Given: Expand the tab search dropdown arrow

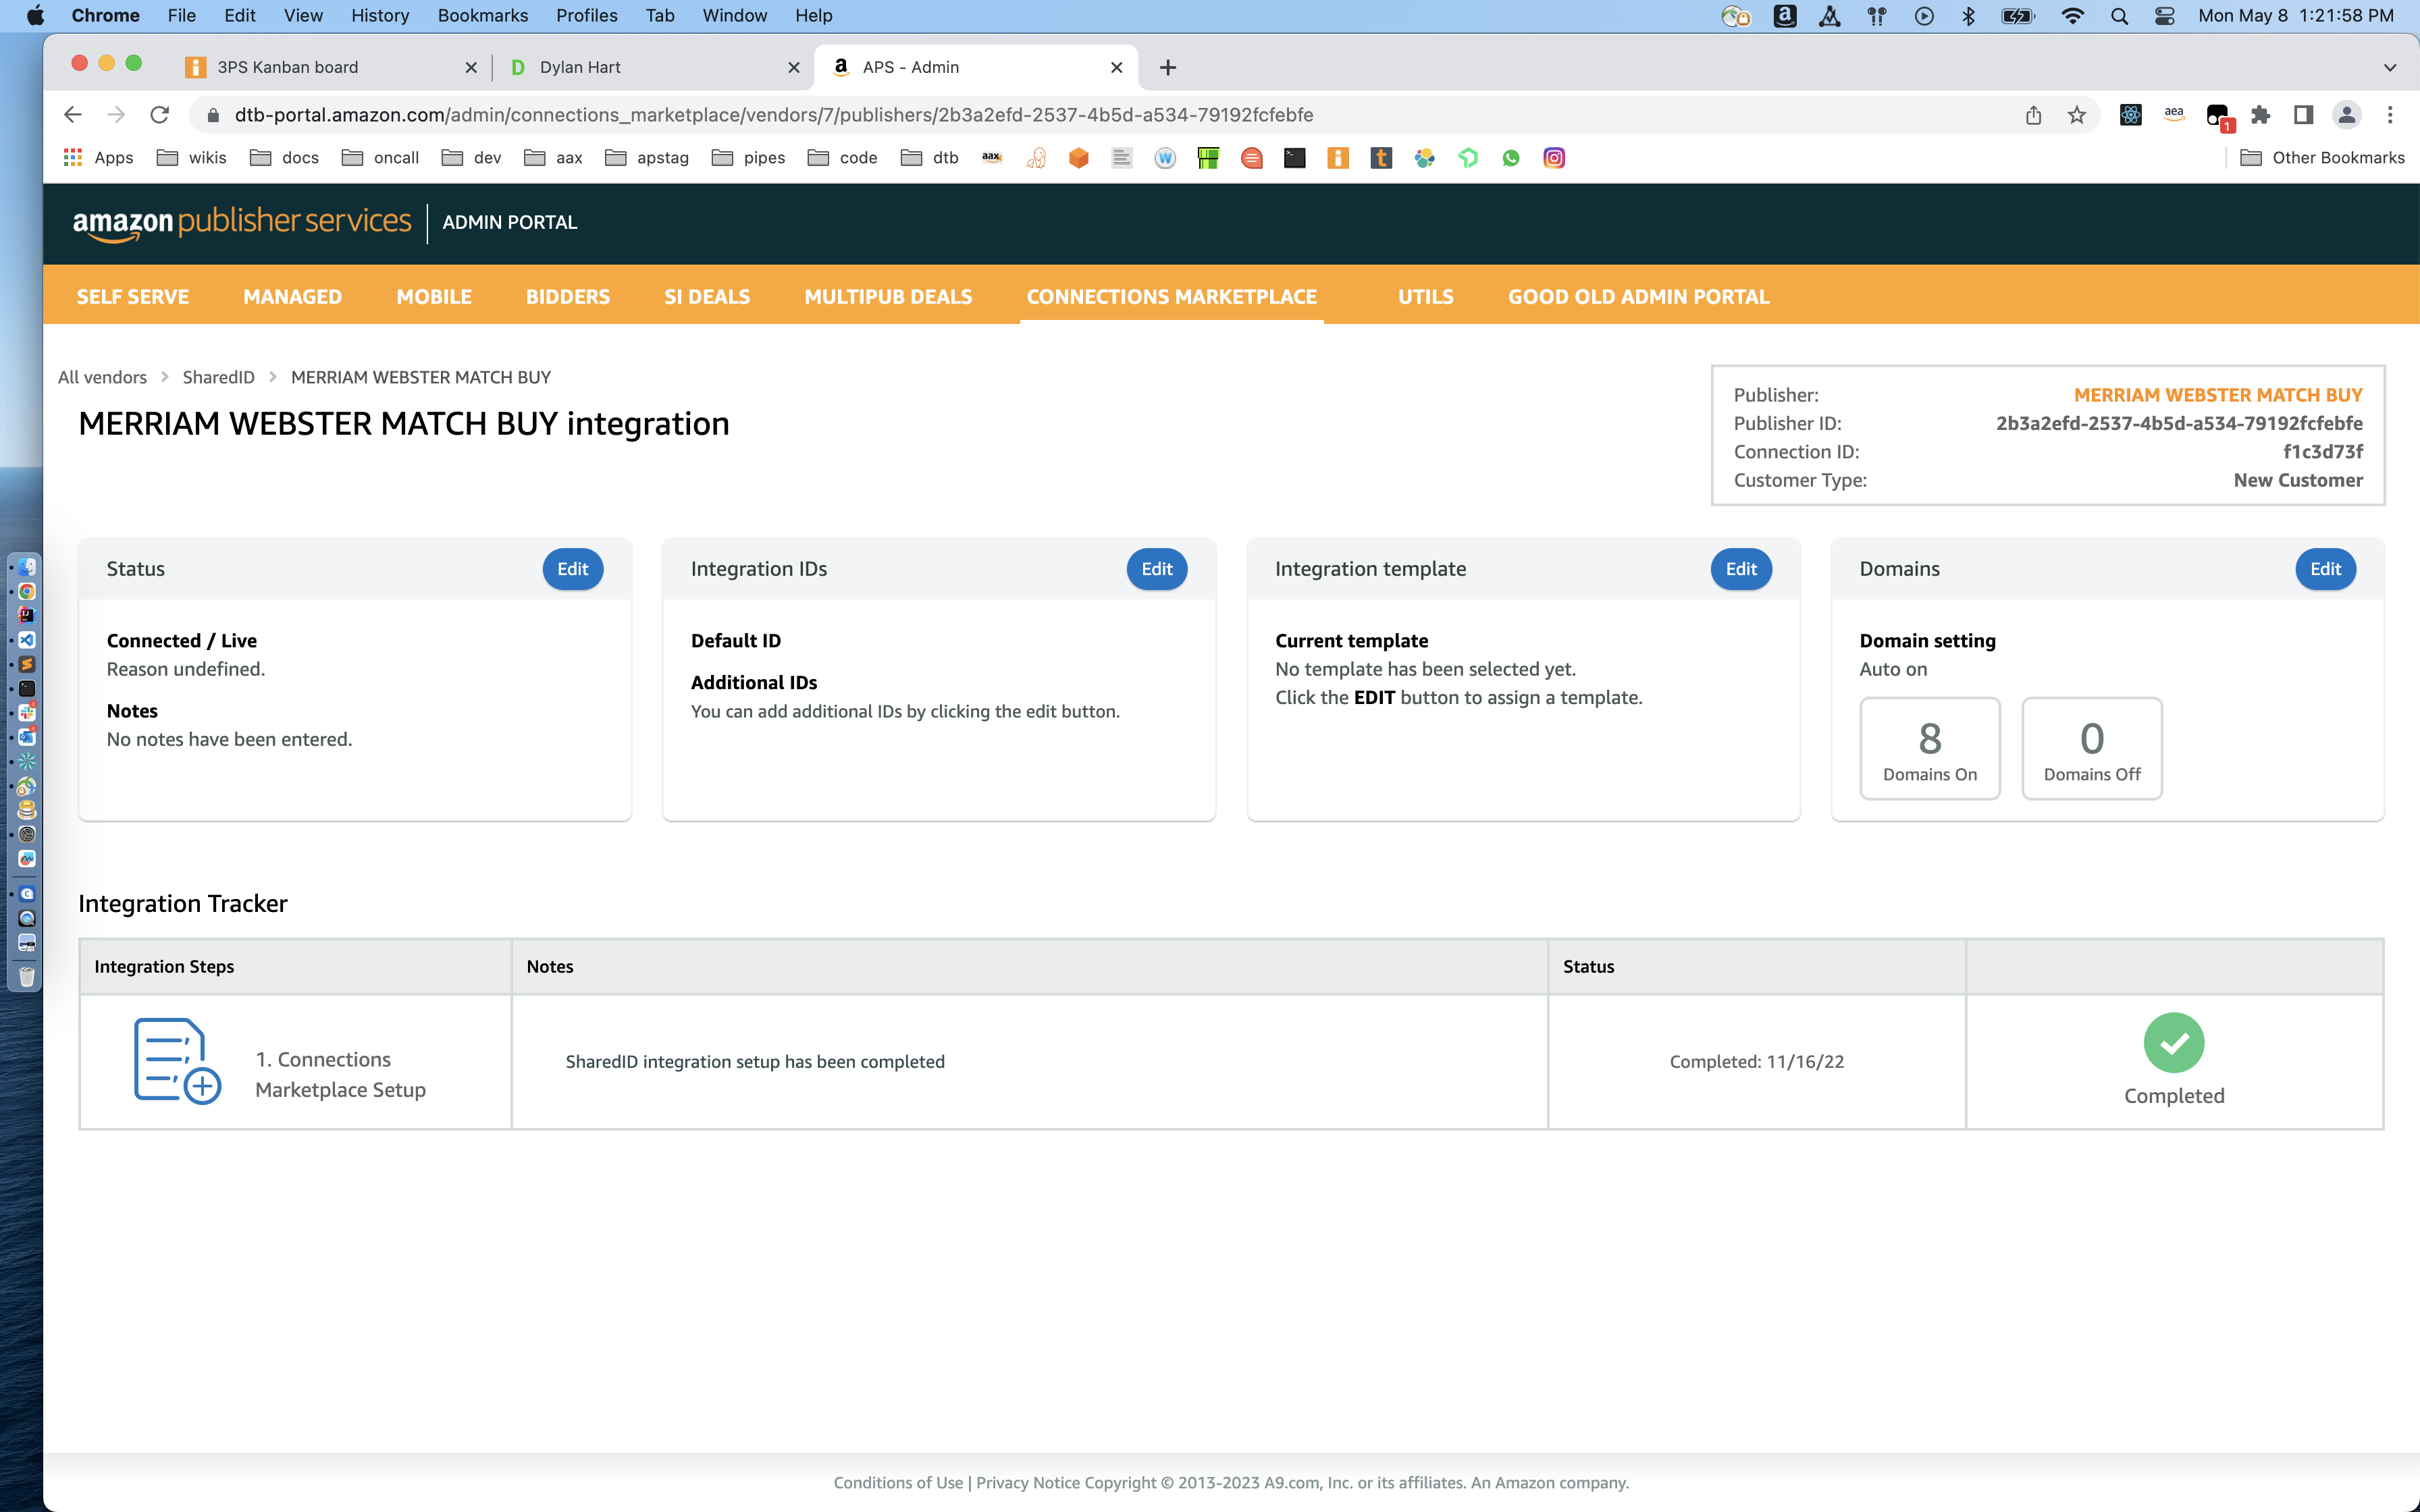Looking at the screenshot, I should click(x=2389, y=67).
